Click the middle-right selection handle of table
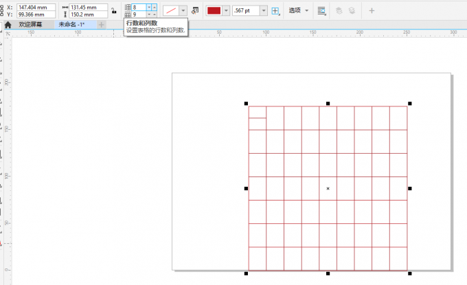 click(x=410, y=188)
